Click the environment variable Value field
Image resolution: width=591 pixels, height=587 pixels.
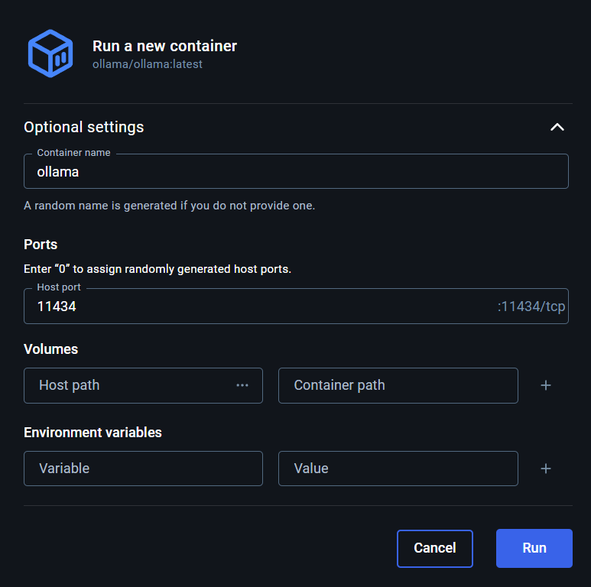398,469
